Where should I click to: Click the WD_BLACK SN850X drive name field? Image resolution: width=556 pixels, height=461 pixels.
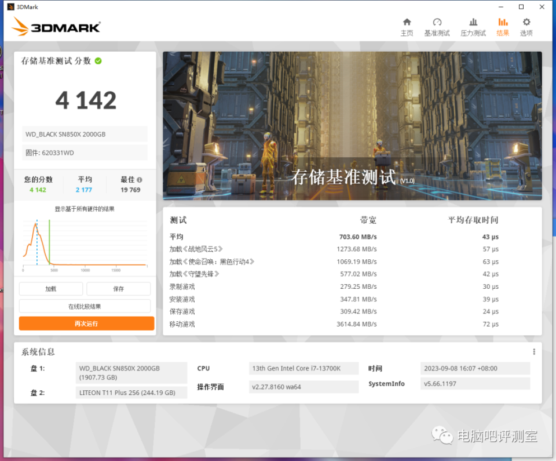pos(85,133)
